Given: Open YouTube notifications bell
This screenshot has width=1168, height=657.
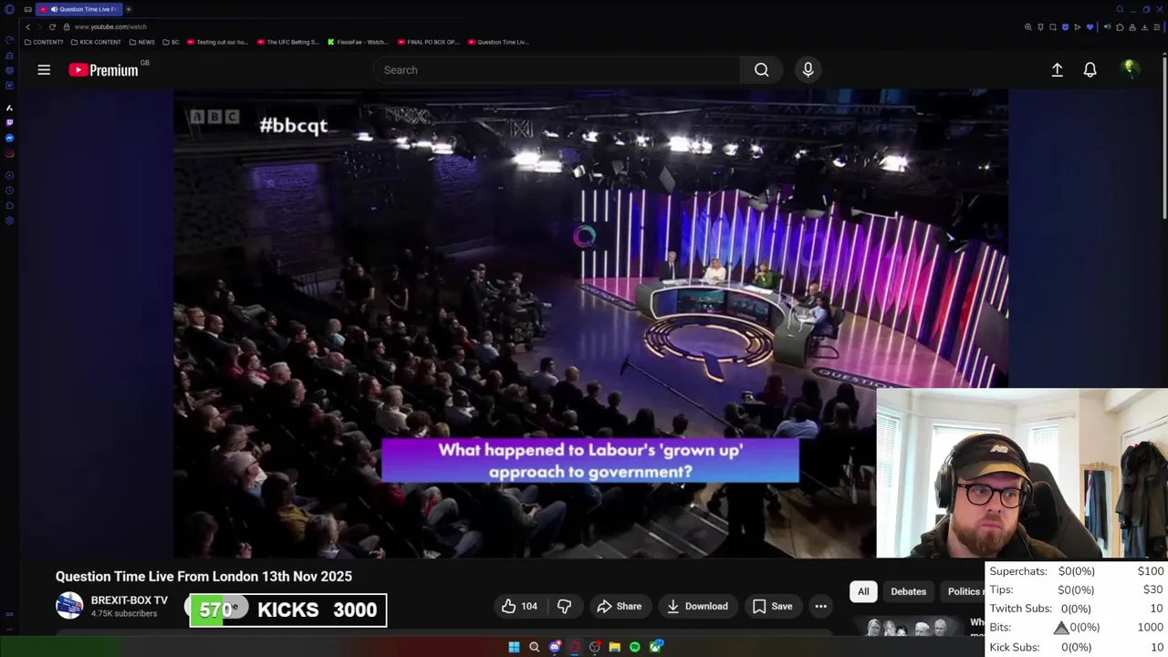Looking at the screenshot, I should (x=1090, y=69).
